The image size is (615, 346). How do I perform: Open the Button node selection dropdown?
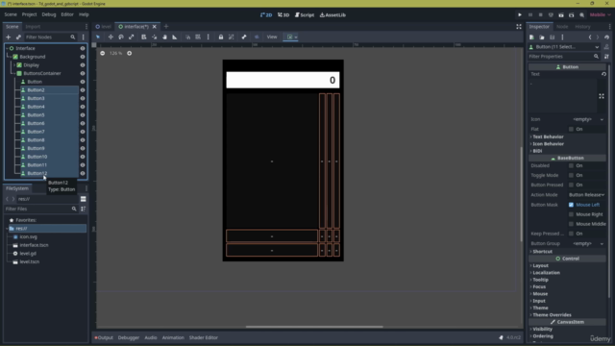(x=564, y=47)
